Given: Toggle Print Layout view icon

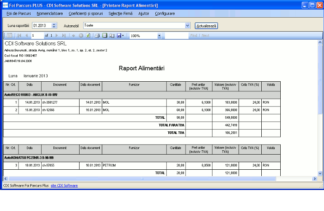Looking at the screenshot, I should pos(104,36).
